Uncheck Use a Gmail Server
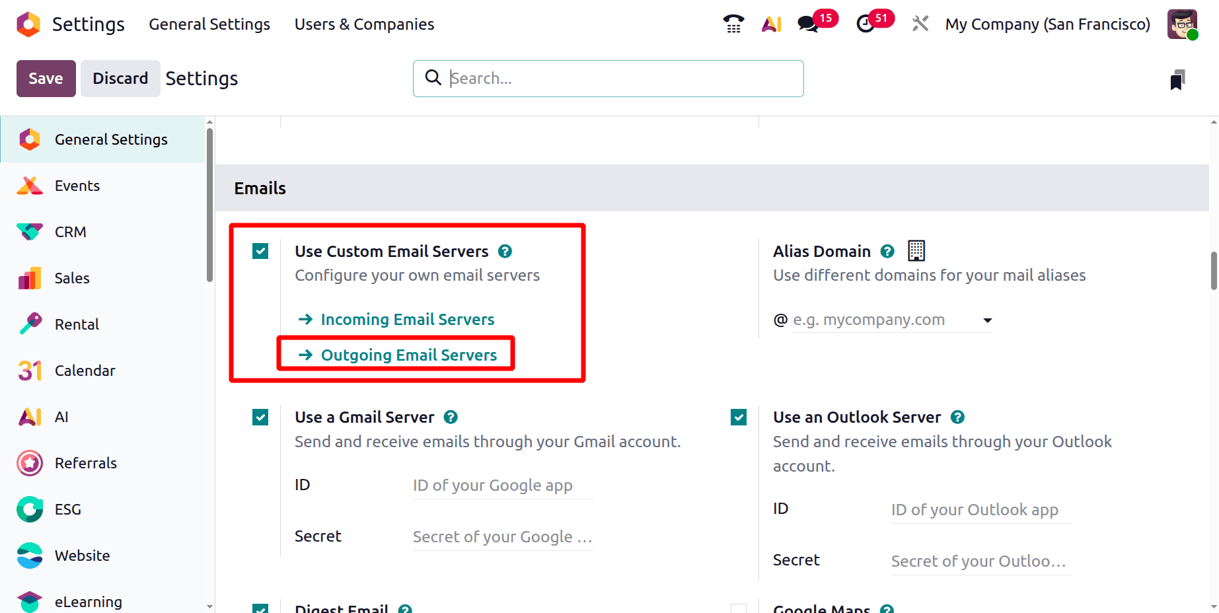Image resolution: width=1219 pixels, height=613 pixels. pos(260,417)
